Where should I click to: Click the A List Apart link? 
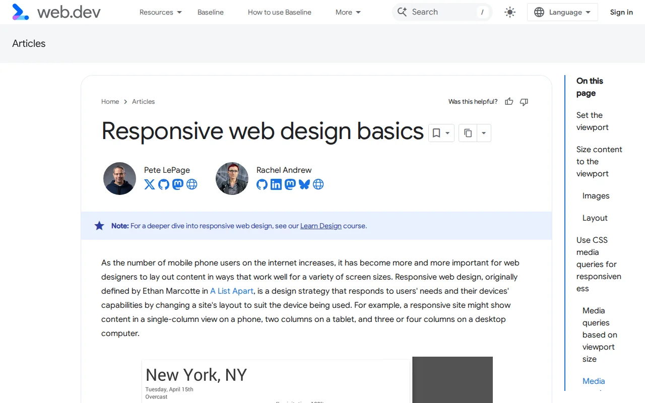(231, 291)
